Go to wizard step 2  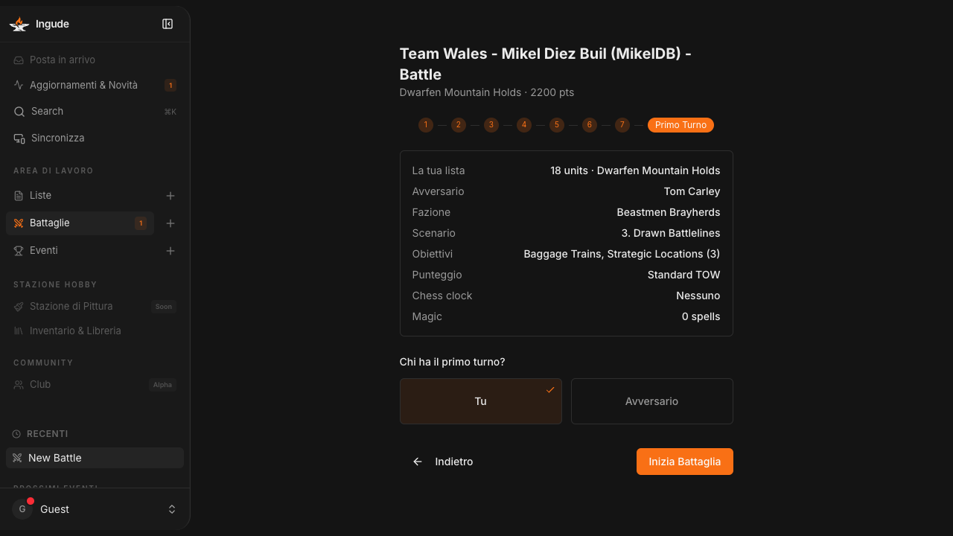pyautogui.click(x=459, y=125)
